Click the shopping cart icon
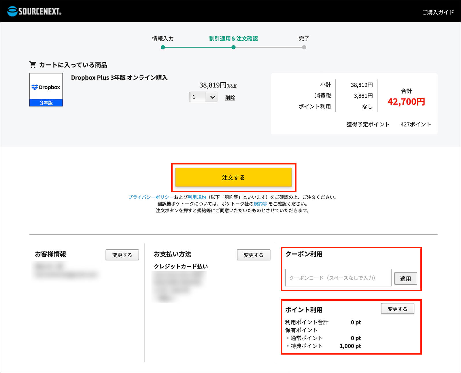Viewport: 461px width, 373px height. (x=33, y=65)
